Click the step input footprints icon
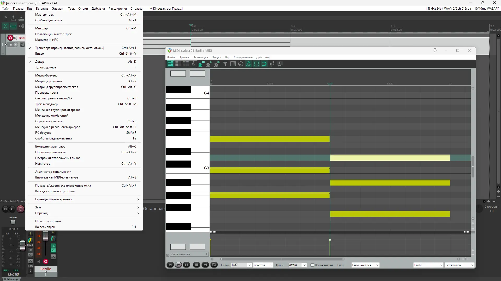 [x=272, y=64]
